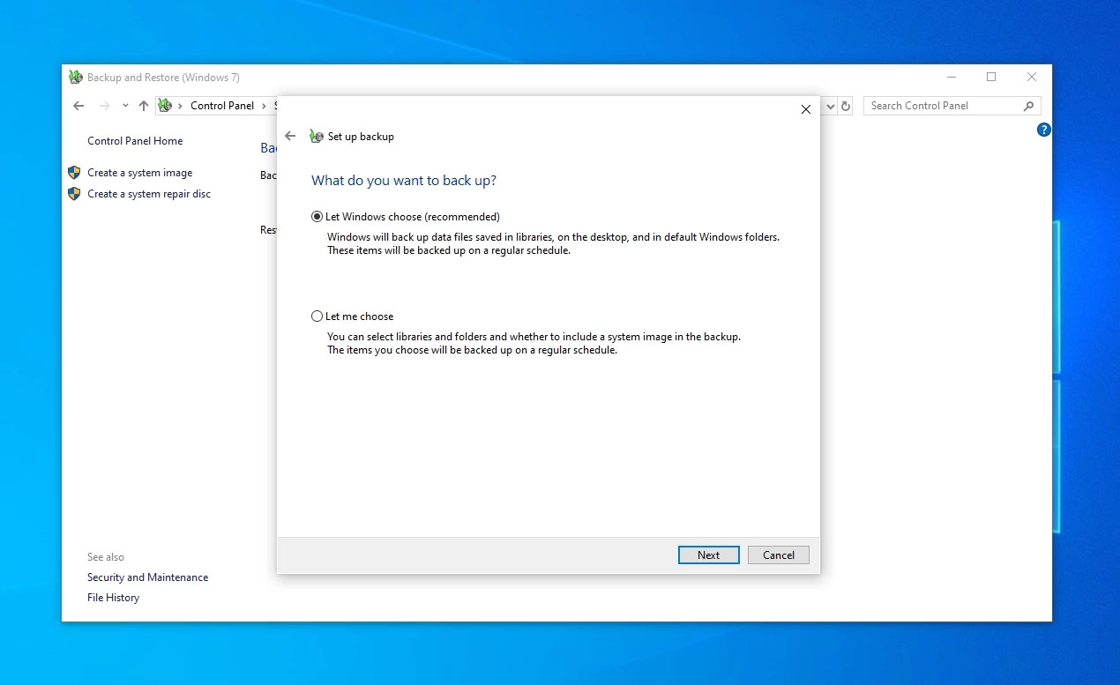Click the Control Panel window Forward arrow
1120x685 pixels.
[x=105, y=106]
